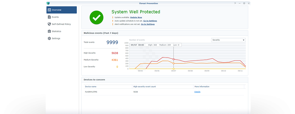The image size is (295, 114).
Task: Go to the Statistics page label
Action: coord(56,31)
